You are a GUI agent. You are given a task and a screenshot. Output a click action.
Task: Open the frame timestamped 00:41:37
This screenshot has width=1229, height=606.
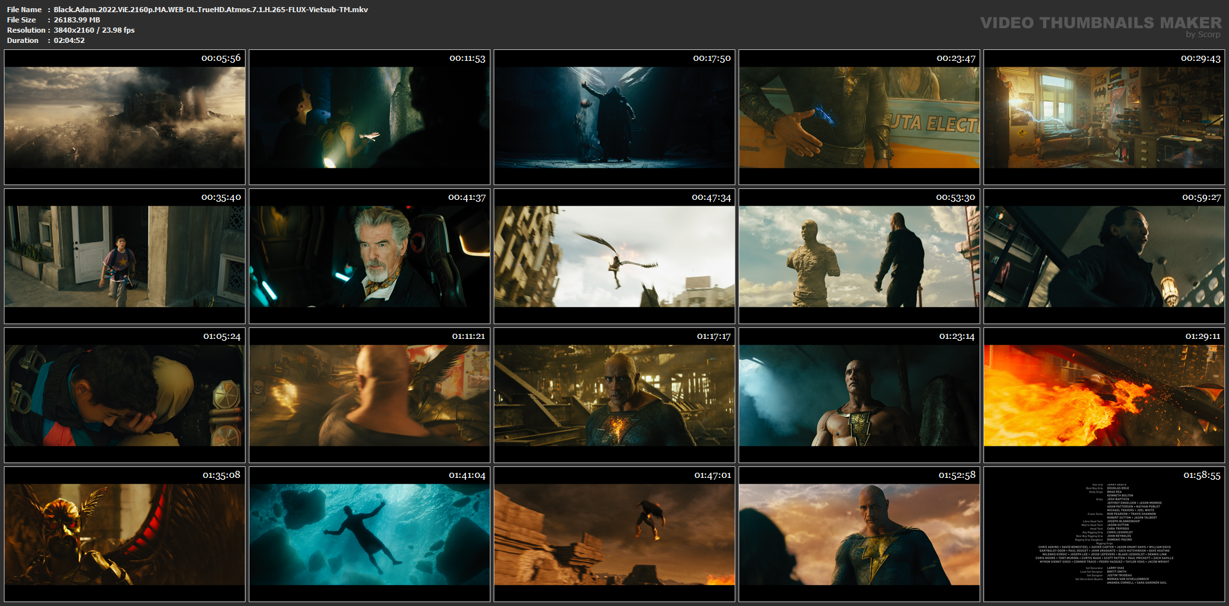click(370, 256)
